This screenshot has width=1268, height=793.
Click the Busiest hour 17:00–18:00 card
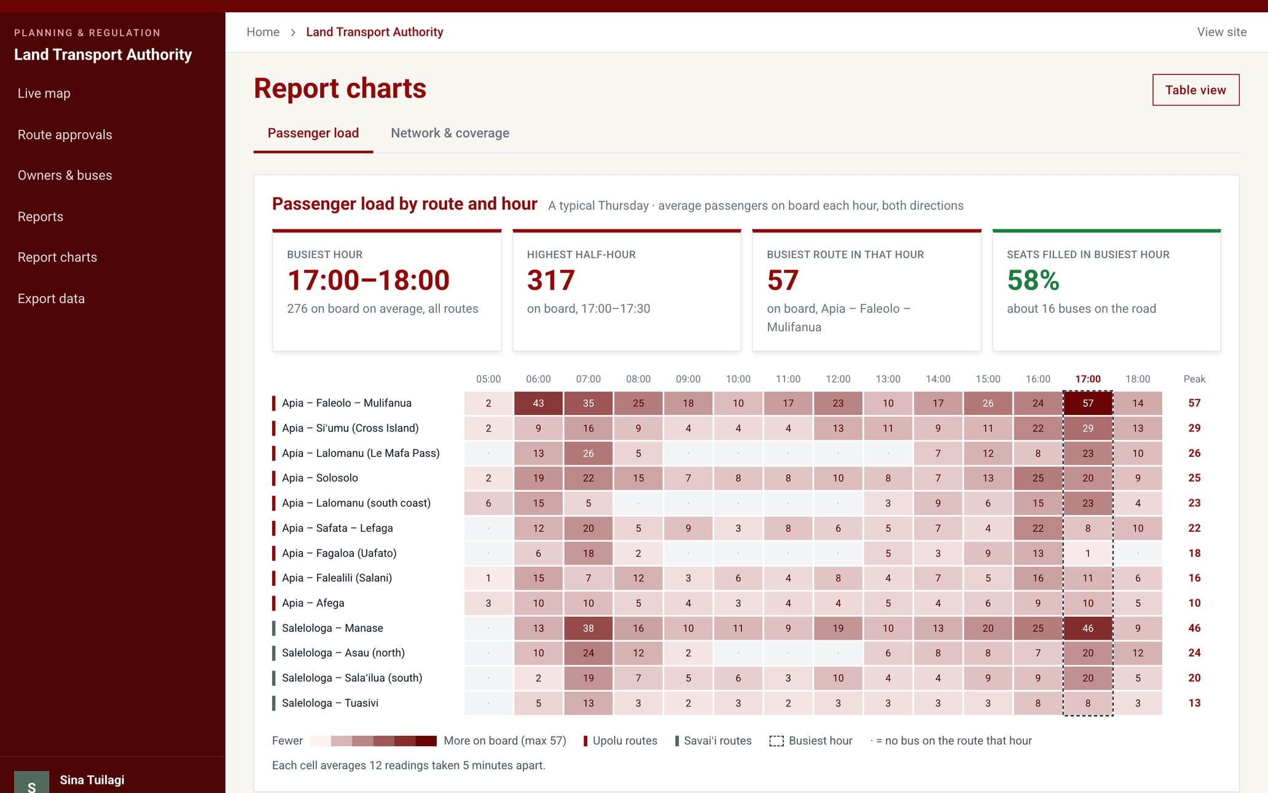(387, 290)
